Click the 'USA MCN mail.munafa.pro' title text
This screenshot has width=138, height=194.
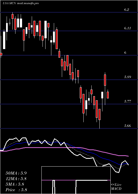click(21, 3)
